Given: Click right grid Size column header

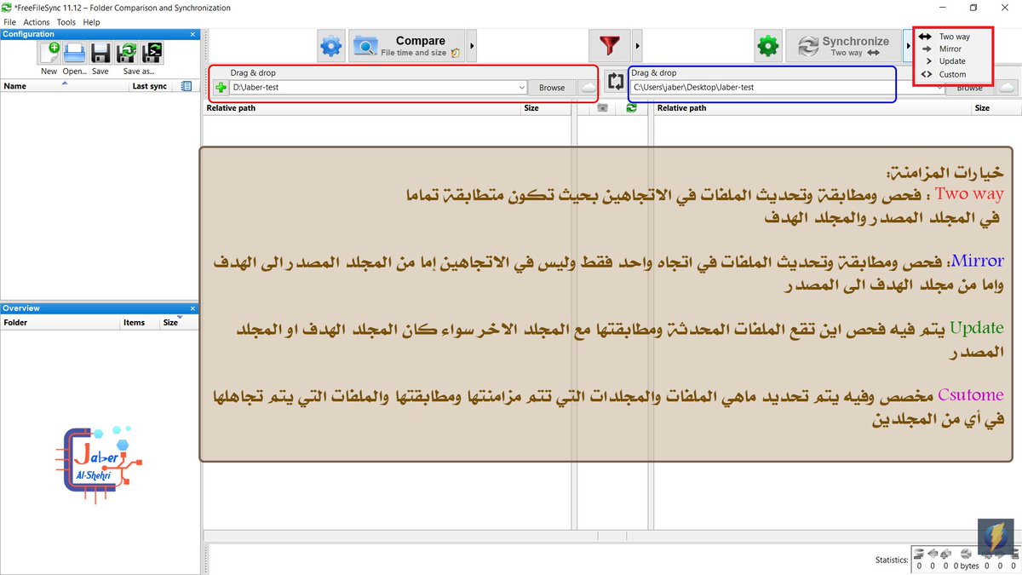Looking at the screenshot, I should (995, 108).
